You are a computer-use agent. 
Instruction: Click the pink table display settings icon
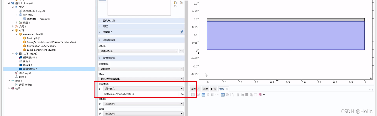click(260, 95)
